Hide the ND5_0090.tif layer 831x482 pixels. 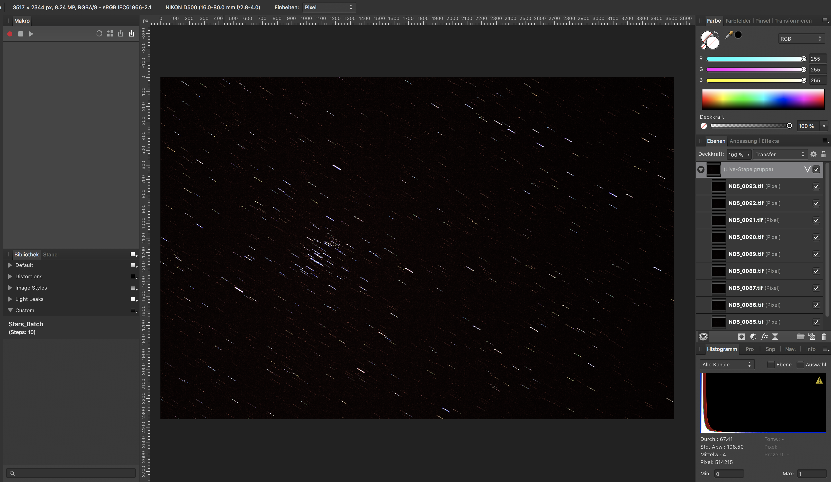click(x=816, y=237)
